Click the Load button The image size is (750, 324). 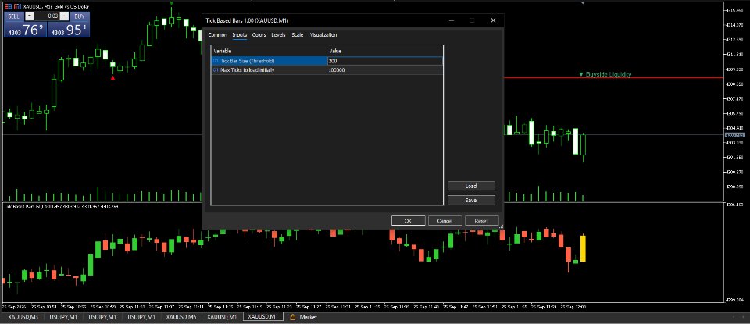click(471, 186)
